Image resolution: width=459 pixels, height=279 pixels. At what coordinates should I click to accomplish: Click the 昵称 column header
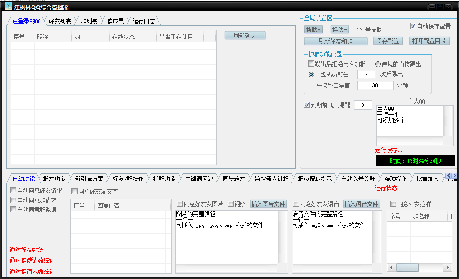point(53,37)
